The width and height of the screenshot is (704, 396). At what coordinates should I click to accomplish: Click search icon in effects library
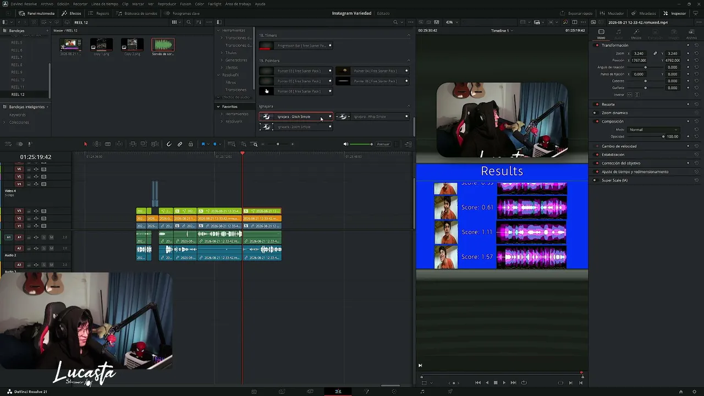point(395,22)
